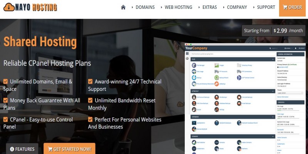Open the Aliases icon

click(x=216, y=149)
